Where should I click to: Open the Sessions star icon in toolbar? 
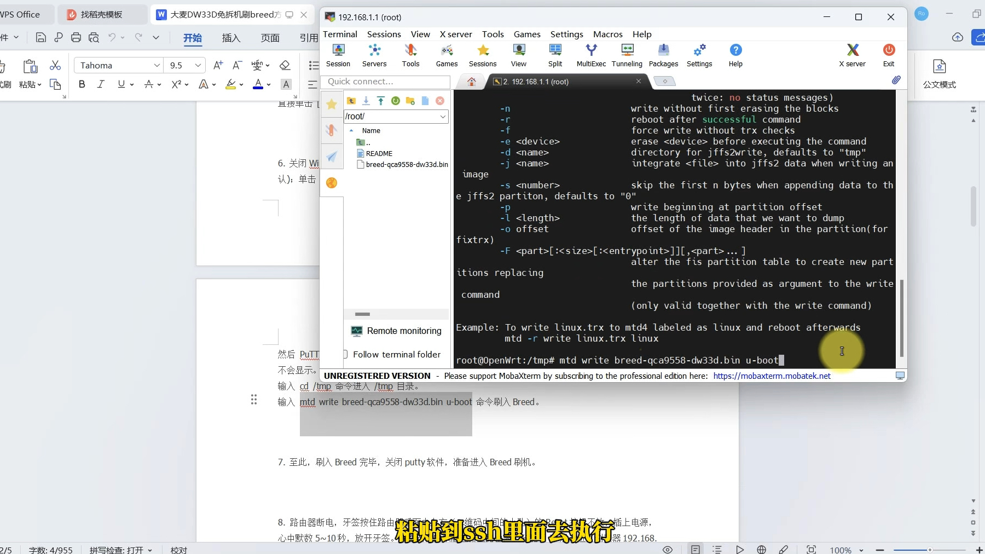483,56
